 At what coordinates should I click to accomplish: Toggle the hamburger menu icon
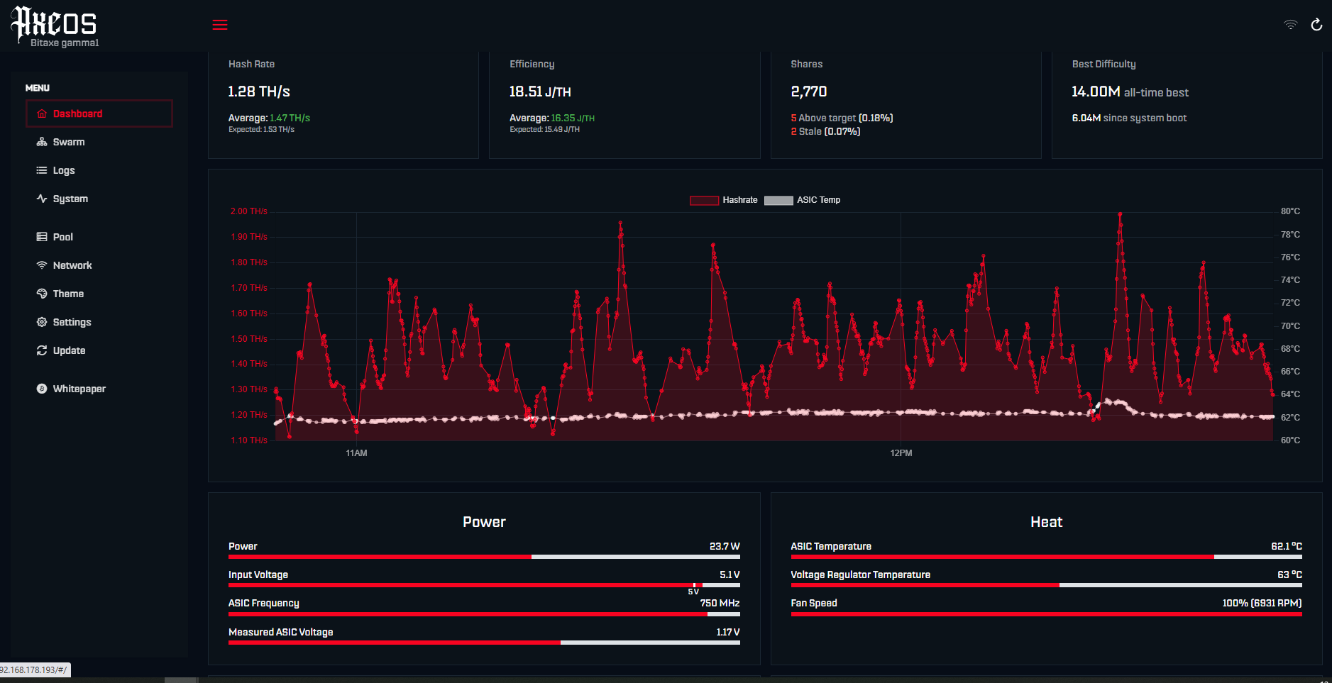pyautogui.click(x=220, y=25)
